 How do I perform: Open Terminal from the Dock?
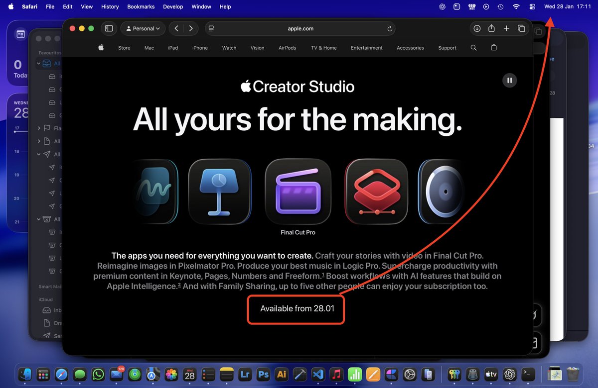click(x=528, y=374)
